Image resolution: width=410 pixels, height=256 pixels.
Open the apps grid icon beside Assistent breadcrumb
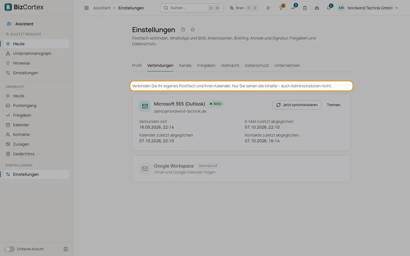[87, 8]
